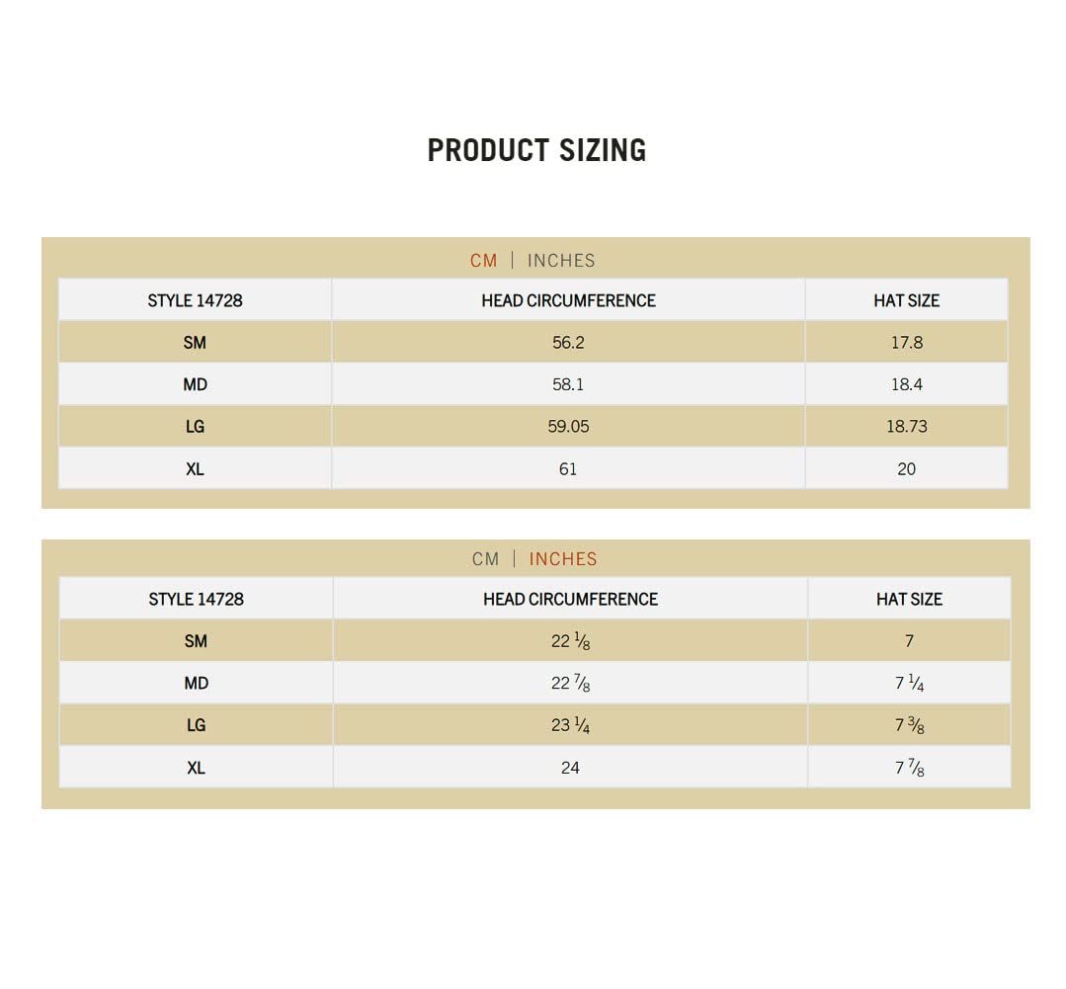
Task: Click the 61 head circumference value
Action: point(568,469)
